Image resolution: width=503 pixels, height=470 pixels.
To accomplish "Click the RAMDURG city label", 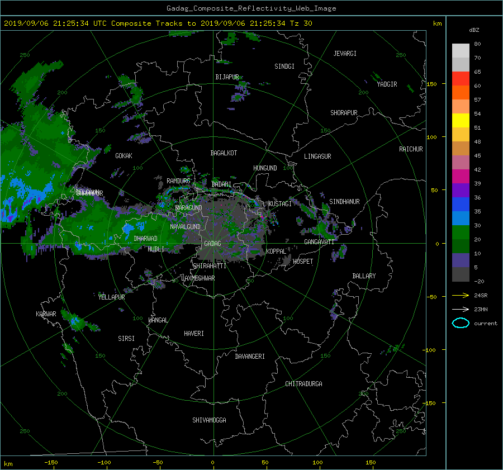I will tap(178, 181).
